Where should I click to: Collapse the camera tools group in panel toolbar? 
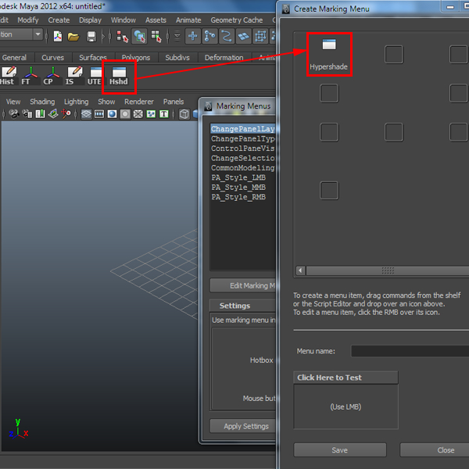tap(4, 114)
